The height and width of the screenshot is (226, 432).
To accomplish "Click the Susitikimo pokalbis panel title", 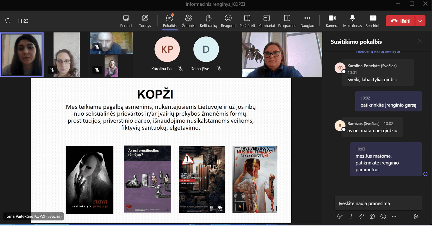I will pyautogui.click(x=356, y=42).
